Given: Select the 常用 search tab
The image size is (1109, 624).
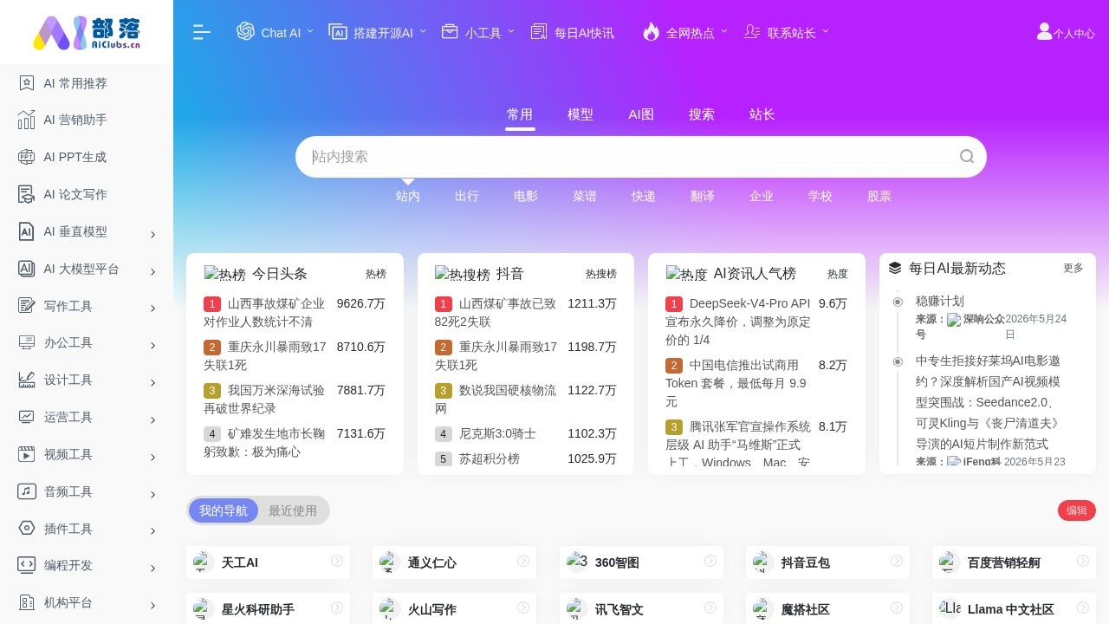Looking at the screenshot, I should click(x=520, y=114).
